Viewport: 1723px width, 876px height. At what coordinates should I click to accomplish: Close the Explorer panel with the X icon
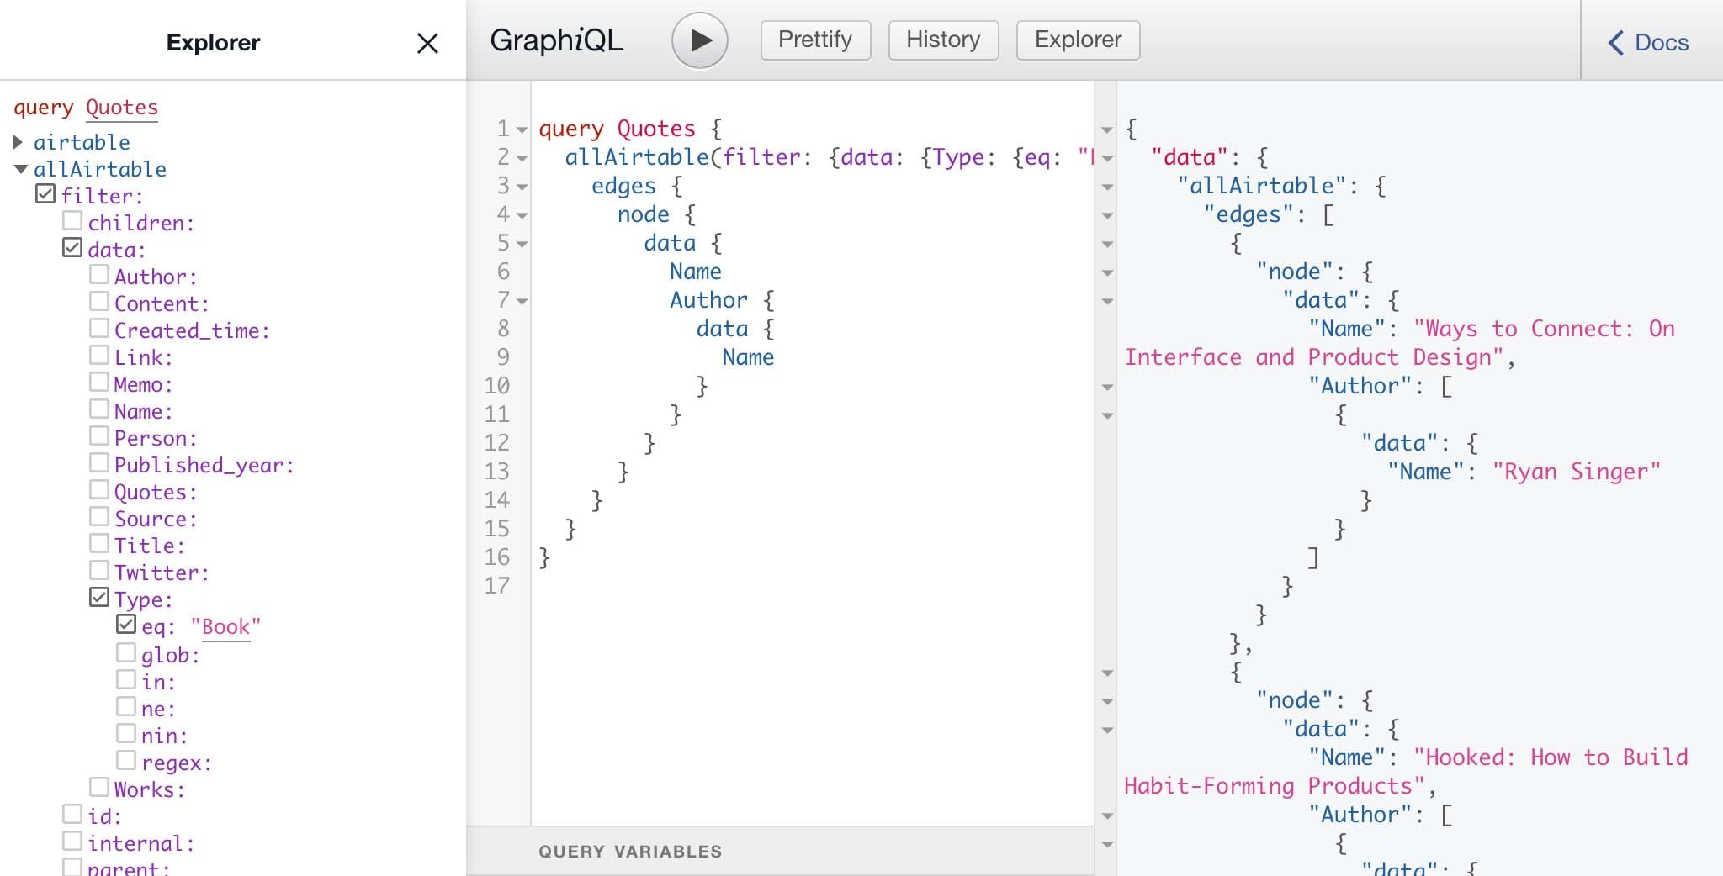pyautogui.click(x=428, y=43)
